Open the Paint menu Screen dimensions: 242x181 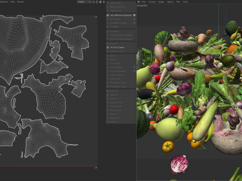13,2
